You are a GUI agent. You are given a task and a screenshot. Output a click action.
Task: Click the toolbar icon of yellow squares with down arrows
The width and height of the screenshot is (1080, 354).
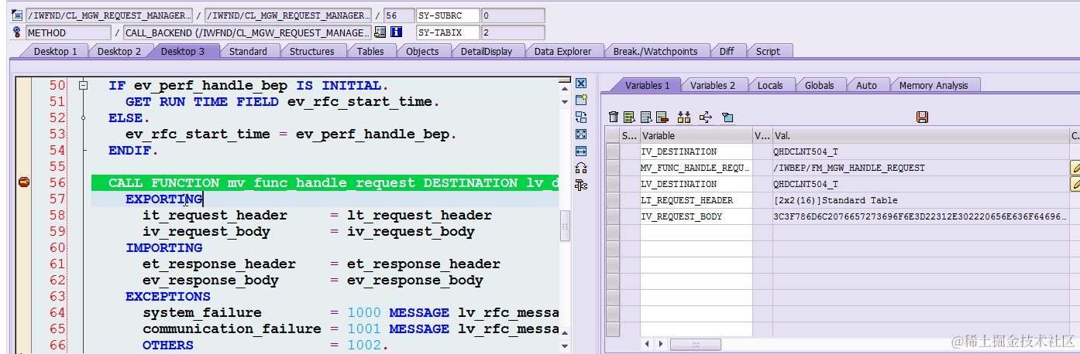pos(683,117)
